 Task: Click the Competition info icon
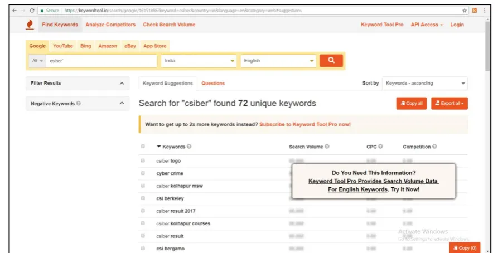click(434, 147)
